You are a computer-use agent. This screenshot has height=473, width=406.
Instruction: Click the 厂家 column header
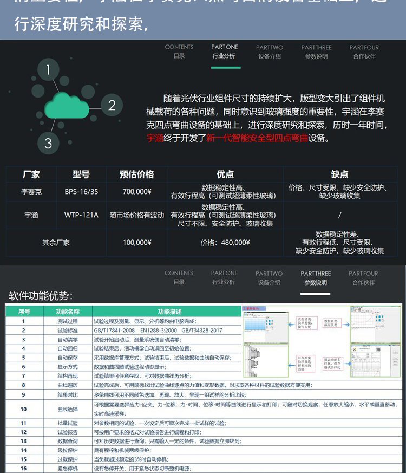coord(31,174)
